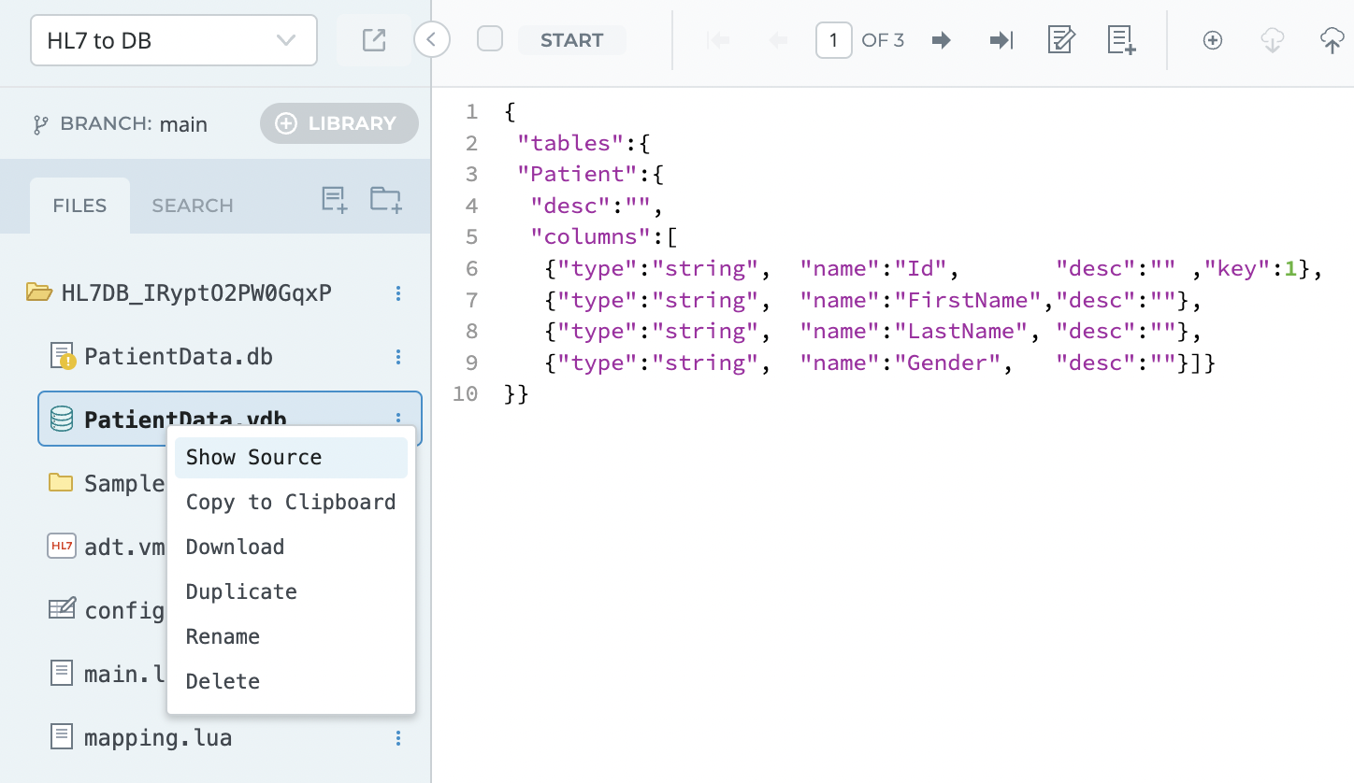Toggle the checkbox next to START
The image size is (1354, 783).
490,39
